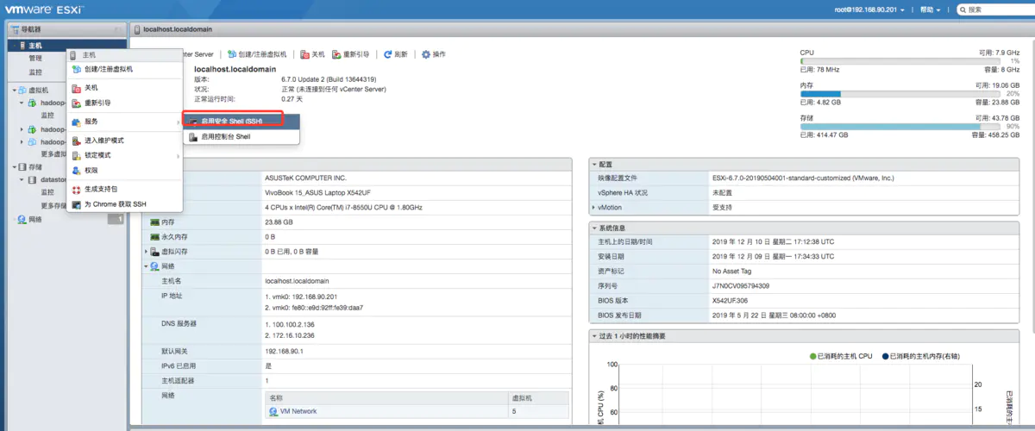Click the console shell icon in submenu
Viewport: 1035px width, 431px height.
click(x=194, y=136)
